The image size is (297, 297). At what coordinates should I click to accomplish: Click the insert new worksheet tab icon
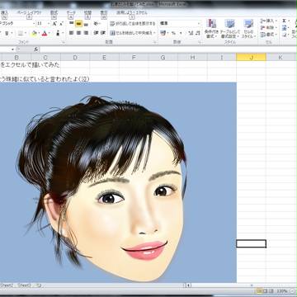(39, 285)
